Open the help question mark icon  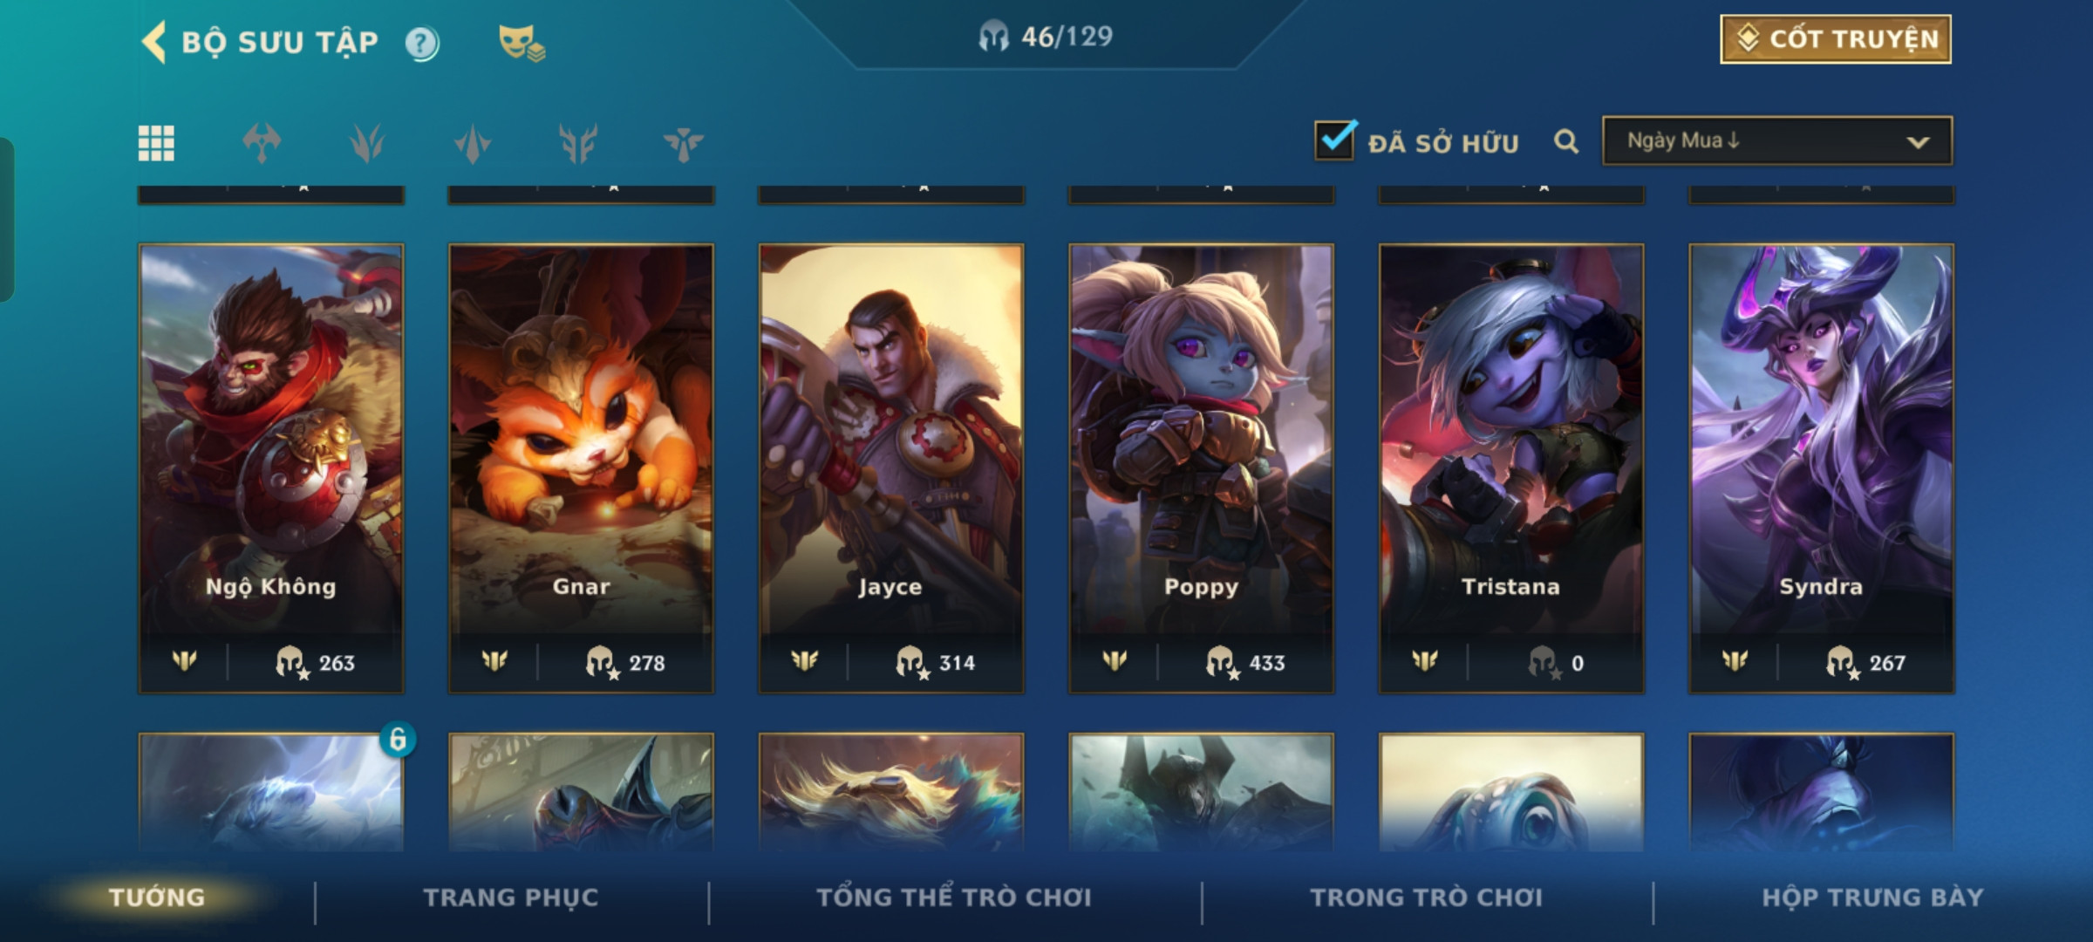(422, 43)
